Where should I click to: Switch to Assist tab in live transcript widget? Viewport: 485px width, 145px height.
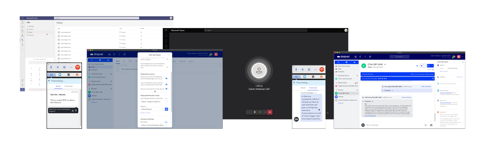303,88
